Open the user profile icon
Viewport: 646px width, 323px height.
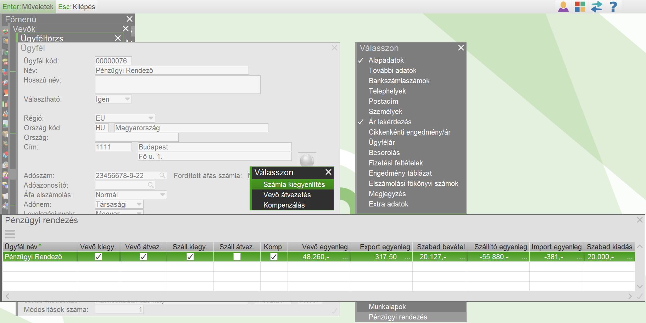[x=563, y=7]
